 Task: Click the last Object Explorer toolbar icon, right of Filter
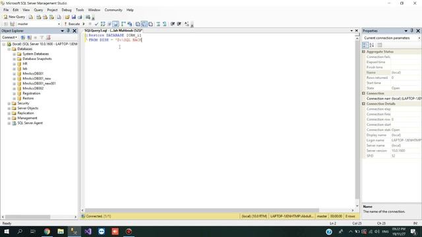pos(48,38)
